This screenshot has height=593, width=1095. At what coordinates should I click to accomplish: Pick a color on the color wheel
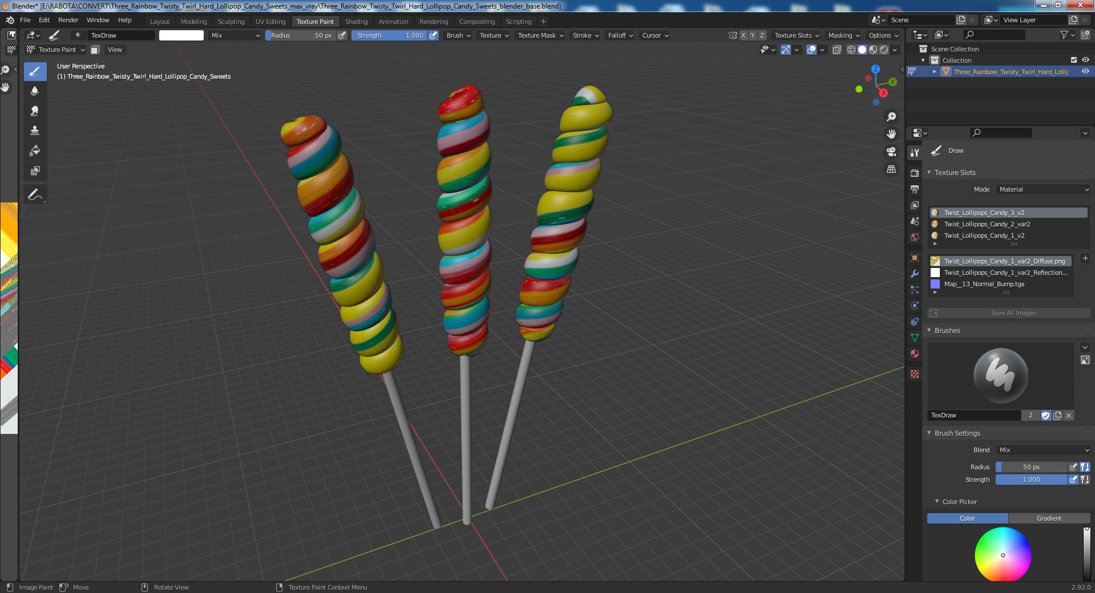pyautogui.click(x=1003, y=555)
